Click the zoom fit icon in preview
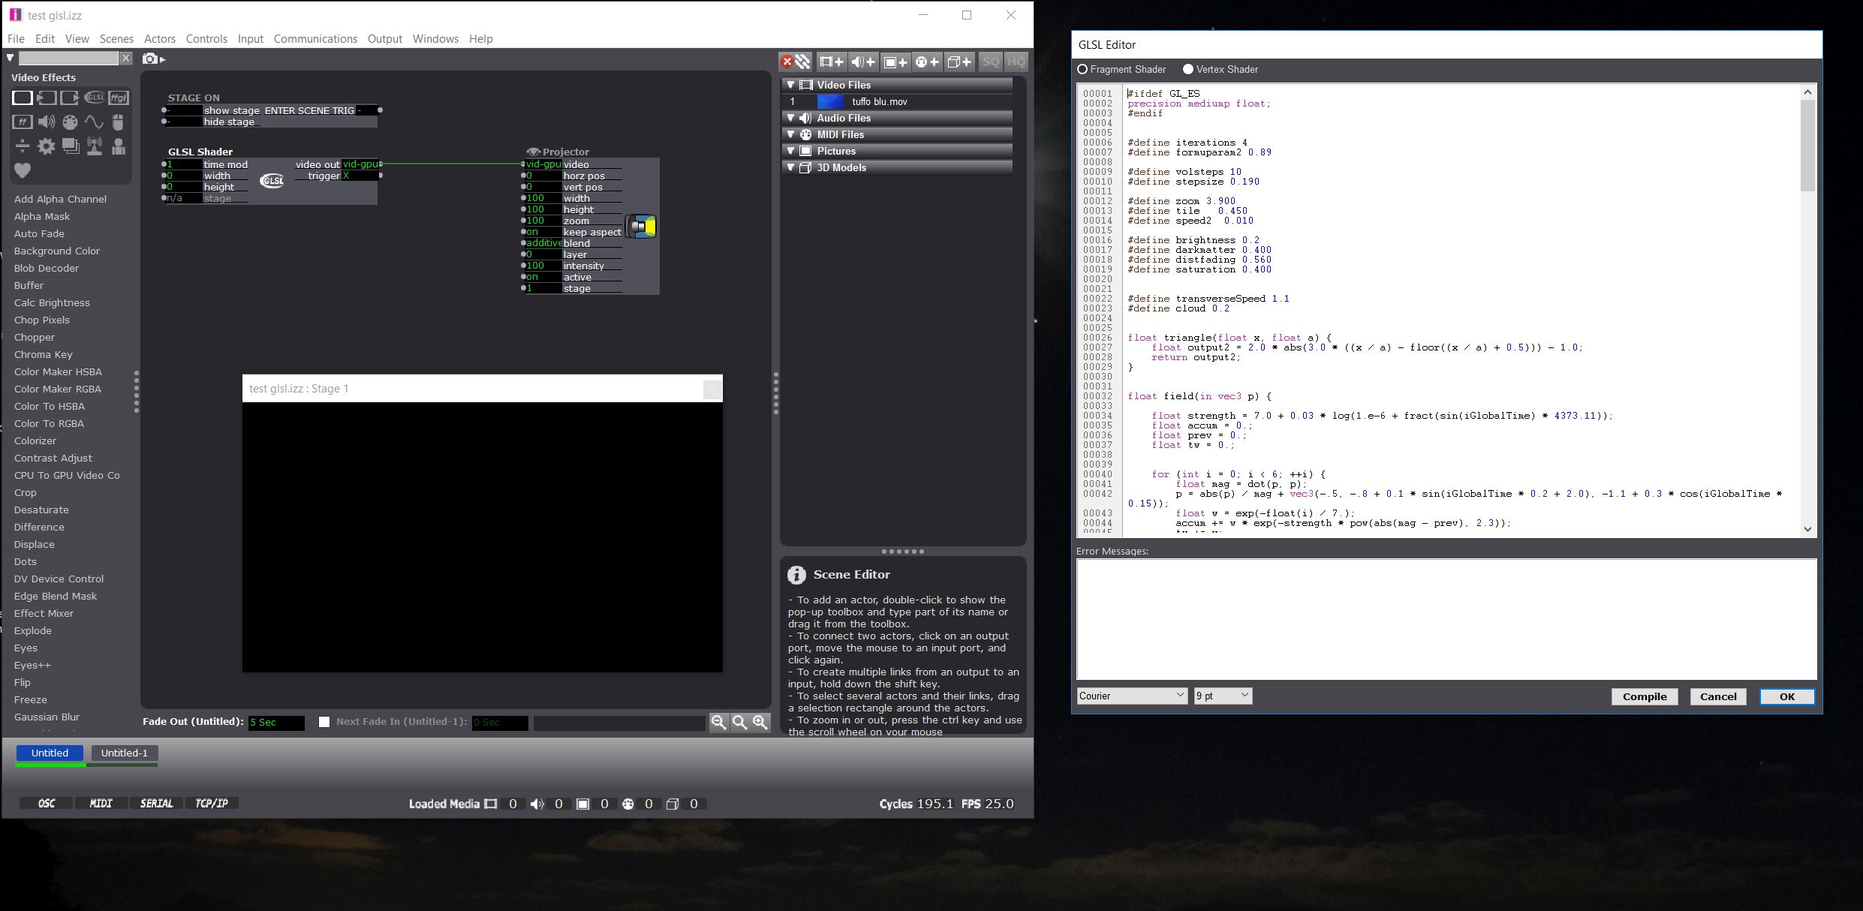 click(738, 722)
